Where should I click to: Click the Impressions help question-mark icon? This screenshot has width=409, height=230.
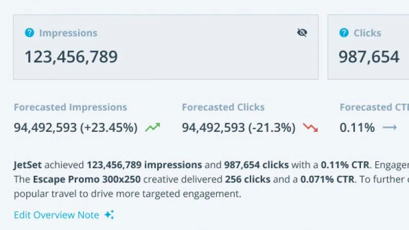click(x=30, y=33)
